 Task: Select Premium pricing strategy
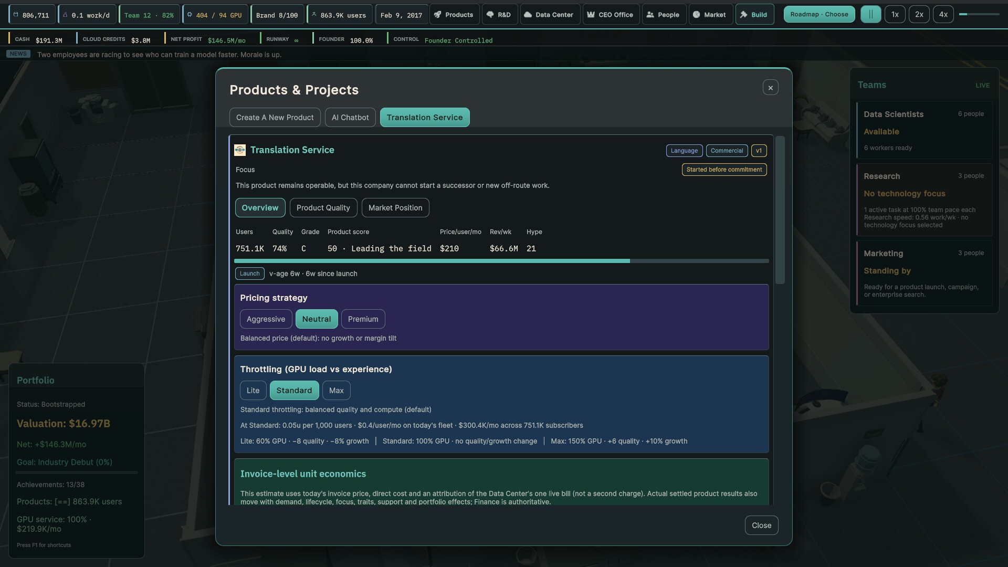click(x=363, y=319)
